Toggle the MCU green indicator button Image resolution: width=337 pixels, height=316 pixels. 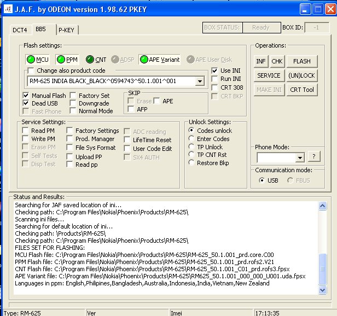[37, 60]
